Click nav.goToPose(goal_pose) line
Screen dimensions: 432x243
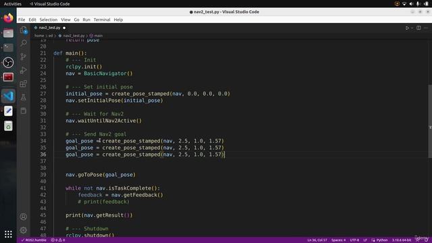pyautogui.click(x=101, y=175)
